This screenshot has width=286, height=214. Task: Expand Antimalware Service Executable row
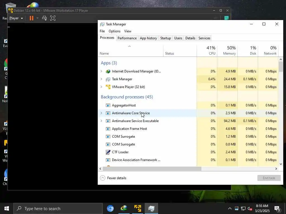(x=101, y=121)
